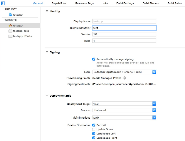Uncheck Landscape Left orientation
Image resolution: width=185 pixels, height=141 pixels.
pos(94,134)
